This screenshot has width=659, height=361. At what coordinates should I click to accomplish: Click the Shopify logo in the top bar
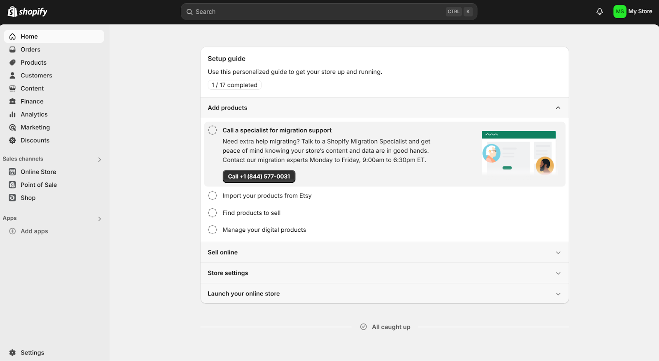click(x=27, y=11)
